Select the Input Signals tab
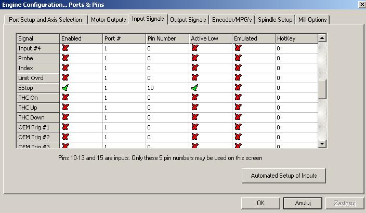This screenshot has width=366, height=213. [148, 19]
